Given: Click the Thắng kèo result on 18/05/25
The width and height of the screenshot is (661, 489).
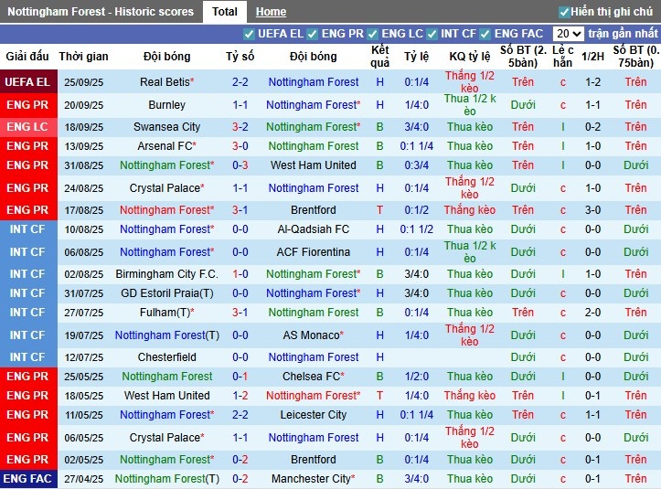Looking at the screenshot, I should tap(470, 396).
